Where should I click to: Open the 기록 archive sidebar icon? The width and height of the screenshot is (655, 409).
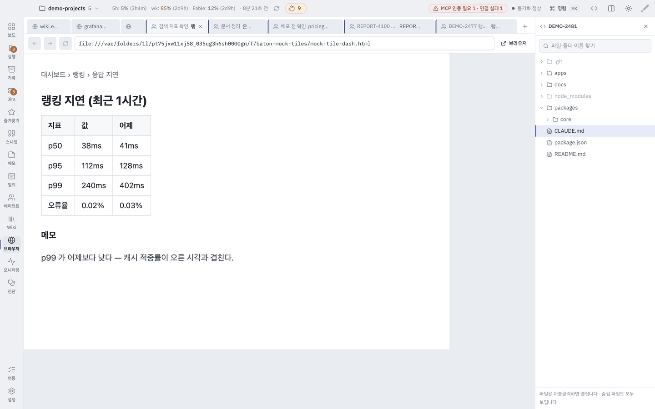[x=11, y=73]
